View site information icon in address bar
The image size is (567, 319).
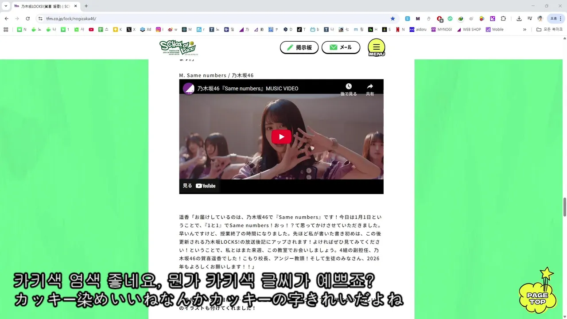pos(40,19)
